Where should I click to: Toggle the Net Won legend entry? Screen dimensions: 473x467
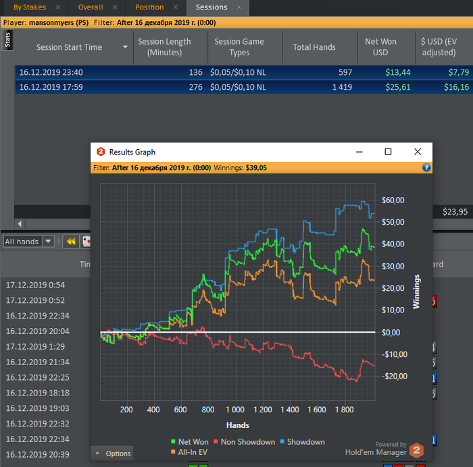(x=189, y=441)
